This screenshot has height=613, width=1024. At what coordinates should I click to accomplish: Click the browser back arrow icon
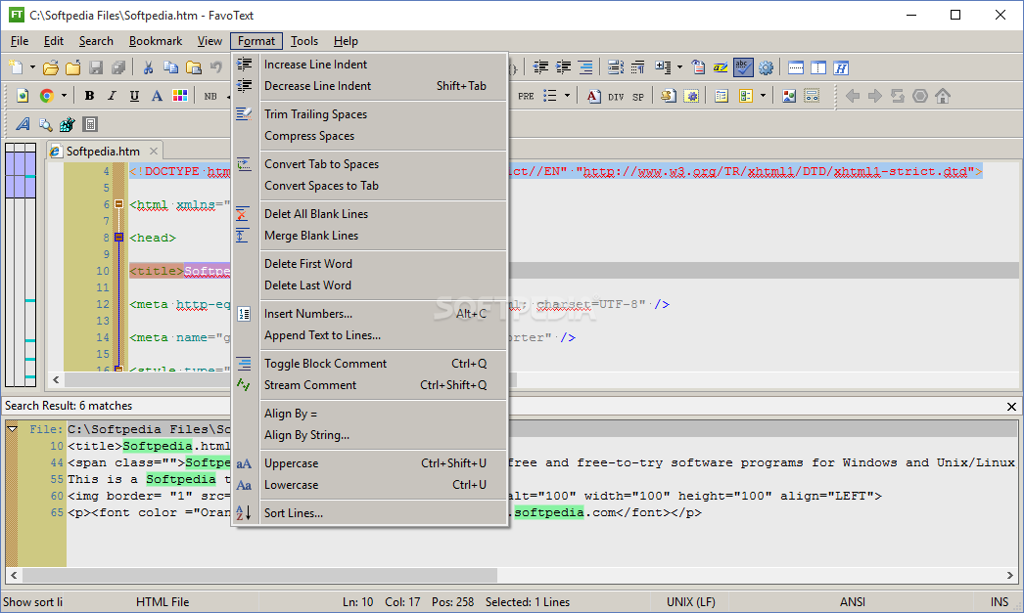pyautogui.click(x=853, y=96)
